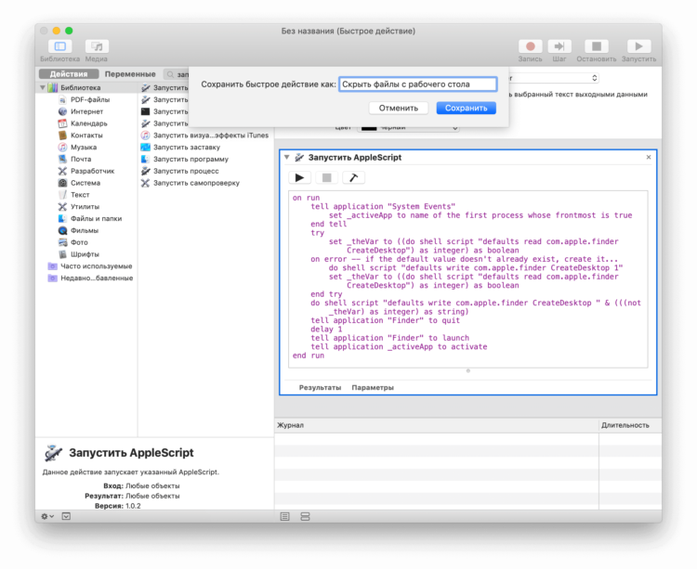Switch to Действия tab

tap(69, 74)
